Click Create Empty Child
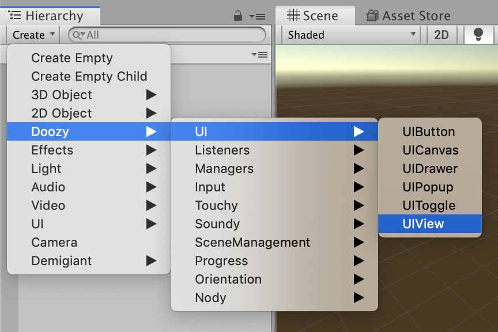The height and width of the screenshot is (332, 498). [89, 76]
